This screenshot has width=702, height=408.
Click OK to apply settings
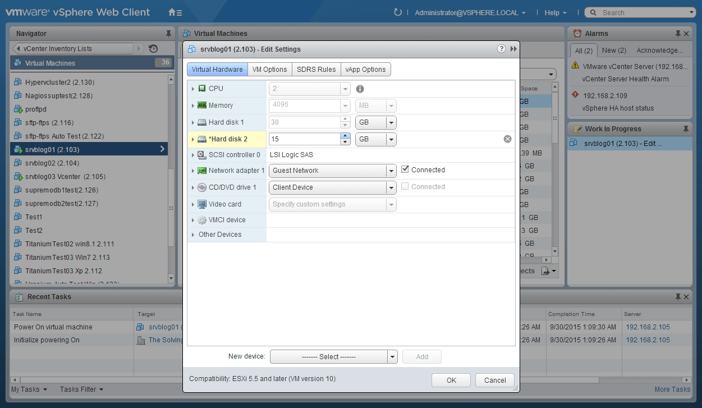click(x=451, y=380)
